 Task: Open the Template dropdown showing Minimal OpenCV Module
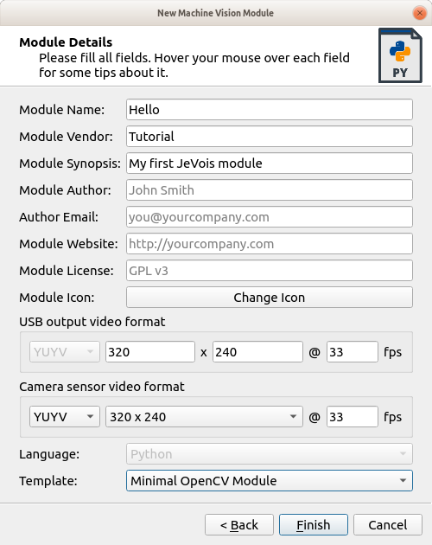pyautogui.click(x=270, y=481)
